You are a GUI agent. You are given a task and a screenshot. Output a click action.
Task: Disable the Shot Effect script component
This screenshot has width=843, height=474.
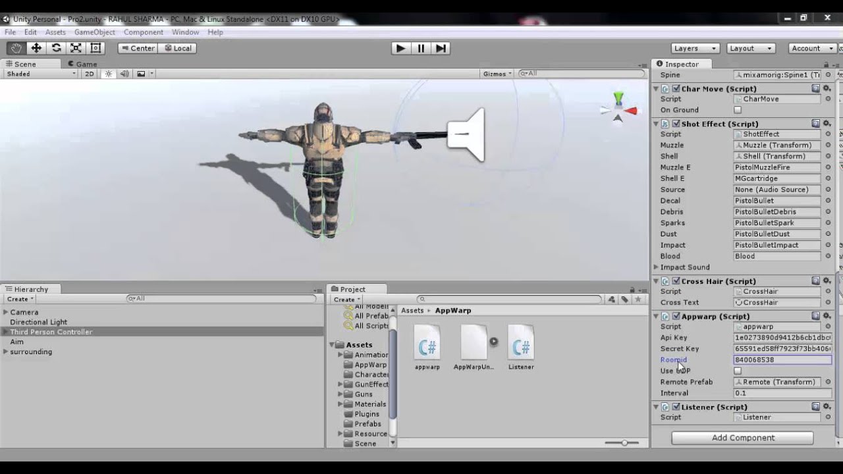point(676,123)
